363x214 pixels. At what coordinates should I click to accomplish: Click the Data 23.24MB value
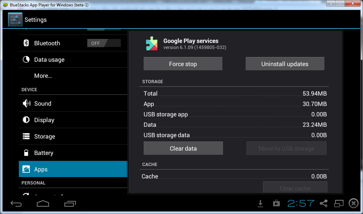315,125
